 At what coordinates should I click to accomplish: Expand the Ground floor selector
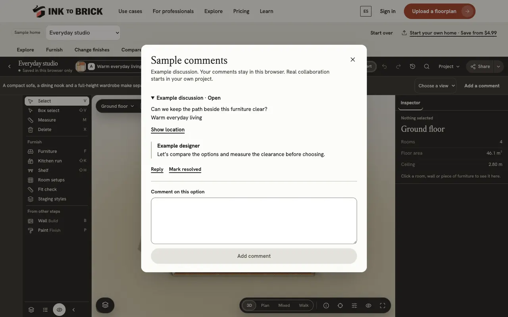click(117, 106)
